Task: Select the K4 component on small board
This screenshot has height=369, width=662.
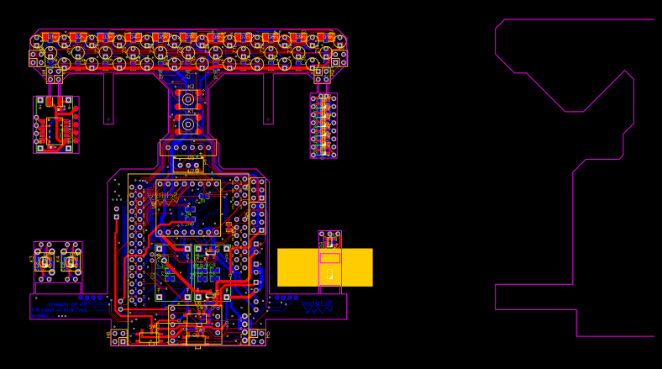Action: tap(71, 262)
